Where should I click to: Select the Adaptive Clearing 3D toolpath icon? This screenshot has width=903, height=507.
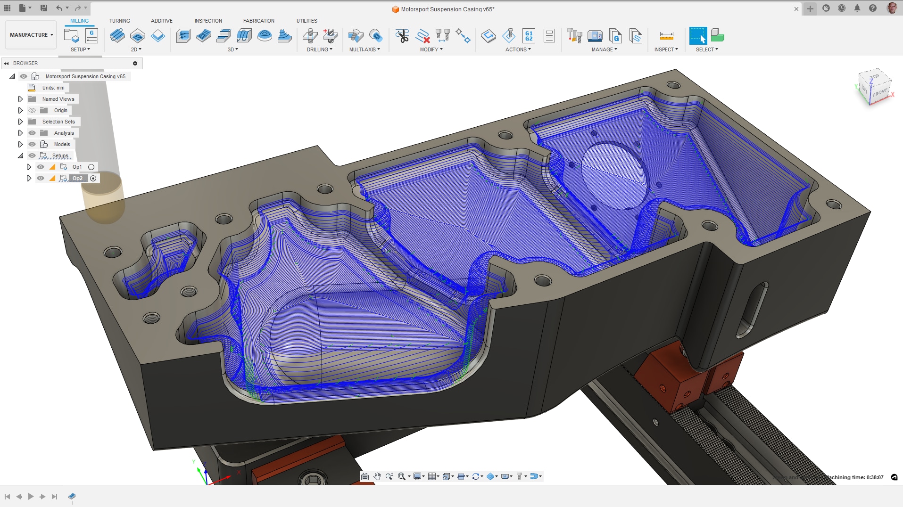pyautogui.click(x=183, y=36)
